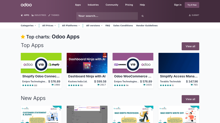The height and width of the screenshot is (123, 220).
Task: Click the INDUSTRIES chart icon
Action: pyautogui.click(x=33, y=15)
